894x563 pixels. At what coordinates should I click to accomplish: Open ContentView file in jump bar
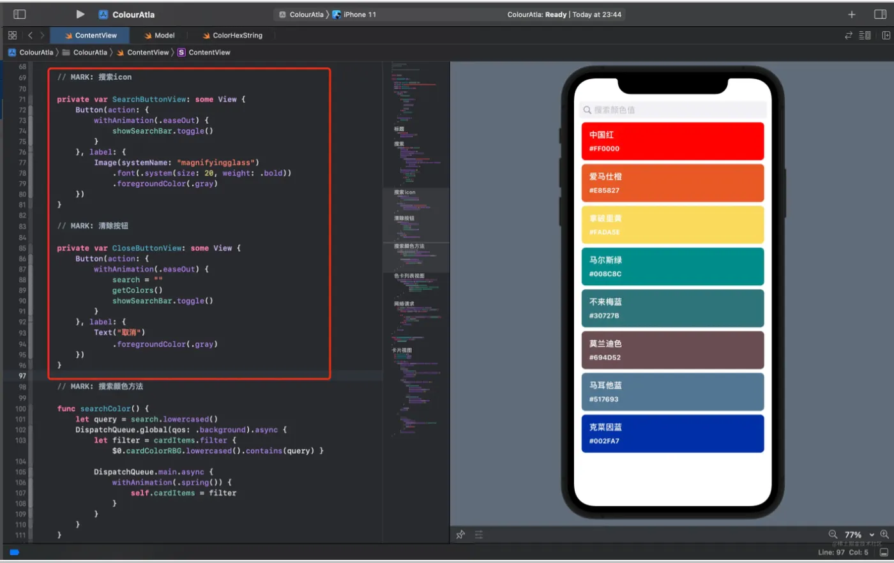point(142,52)
